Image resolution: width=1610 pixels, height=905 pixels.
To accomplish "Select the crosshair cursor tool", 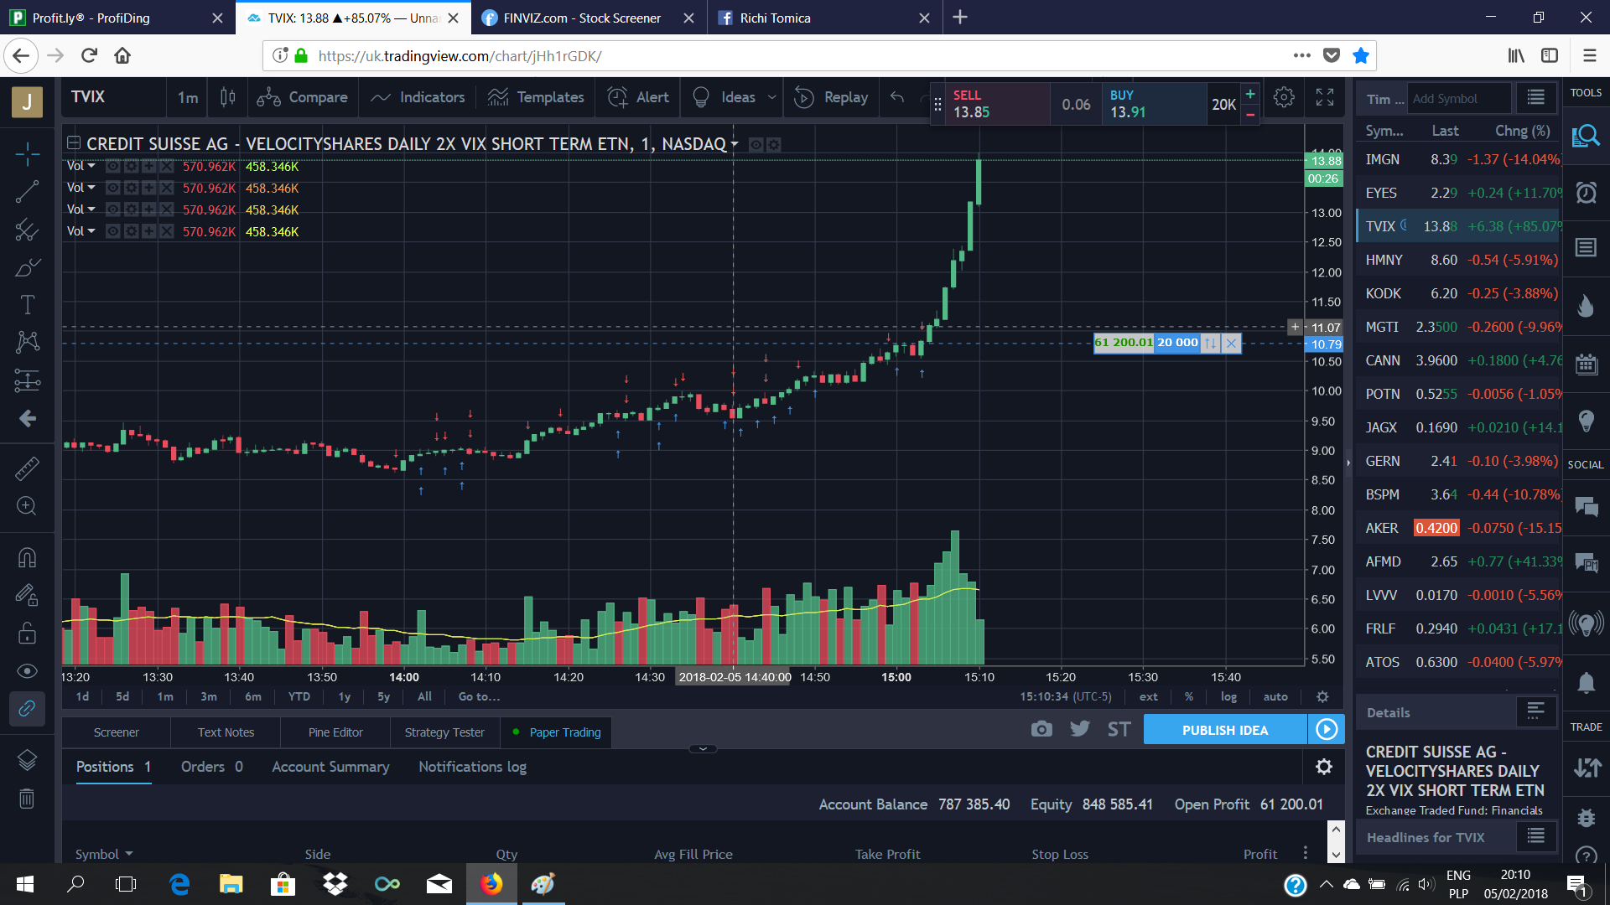I will click(27, 154).
